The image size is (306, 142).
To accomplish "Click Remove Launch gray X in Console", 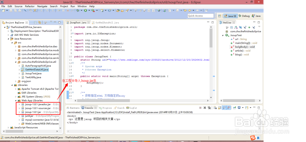I will (205, 108).
